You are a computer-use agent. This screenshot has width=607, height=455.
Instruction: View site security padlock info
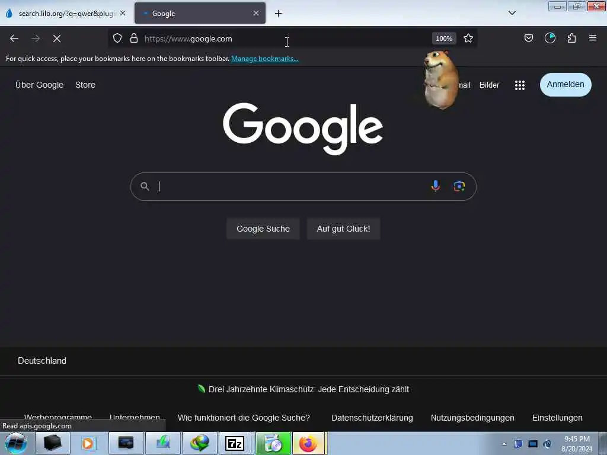[x=134, y=38]
